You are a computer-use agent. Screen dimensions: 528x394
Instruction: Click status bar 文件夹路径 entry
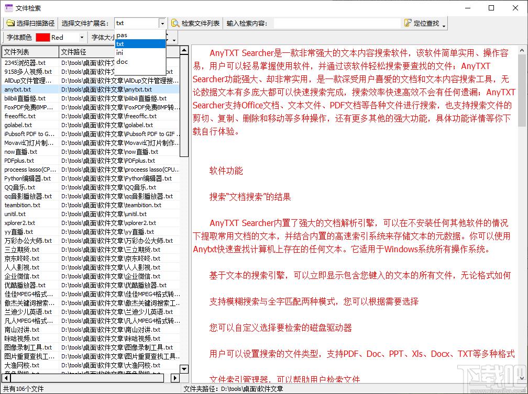233,389
